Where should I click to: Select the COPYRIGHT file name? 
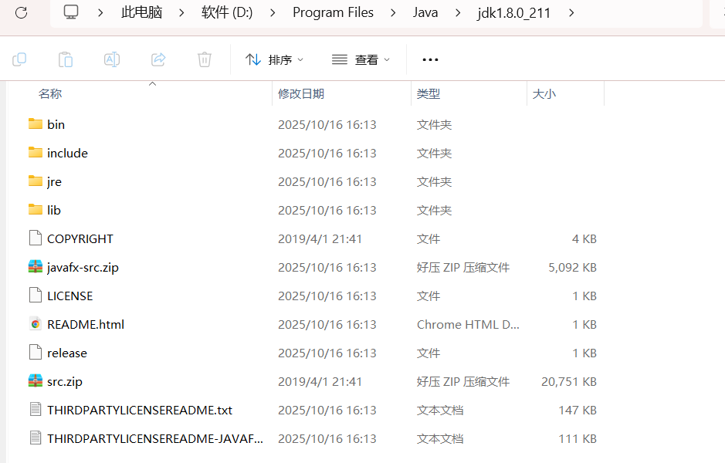coord(80,239)
